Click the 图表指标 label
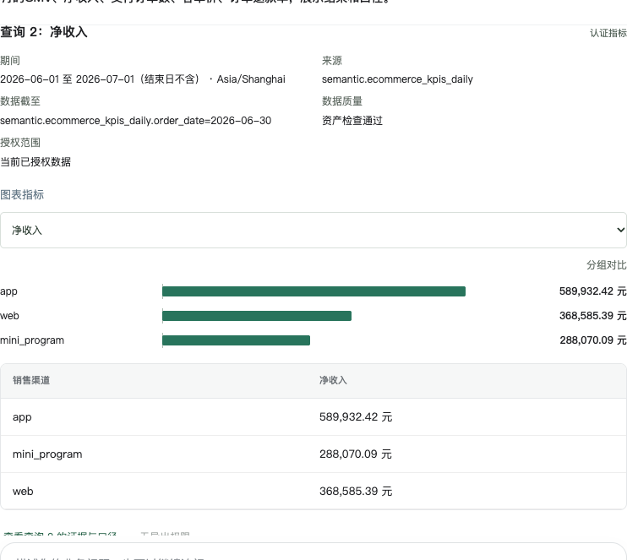Viewport: 627px width, 560px height. click(x=22, y=194)
